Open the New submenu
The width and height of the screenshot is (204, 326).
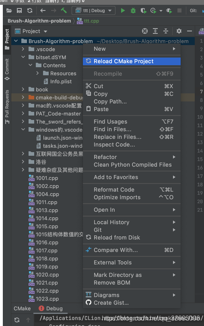point(132,49)
